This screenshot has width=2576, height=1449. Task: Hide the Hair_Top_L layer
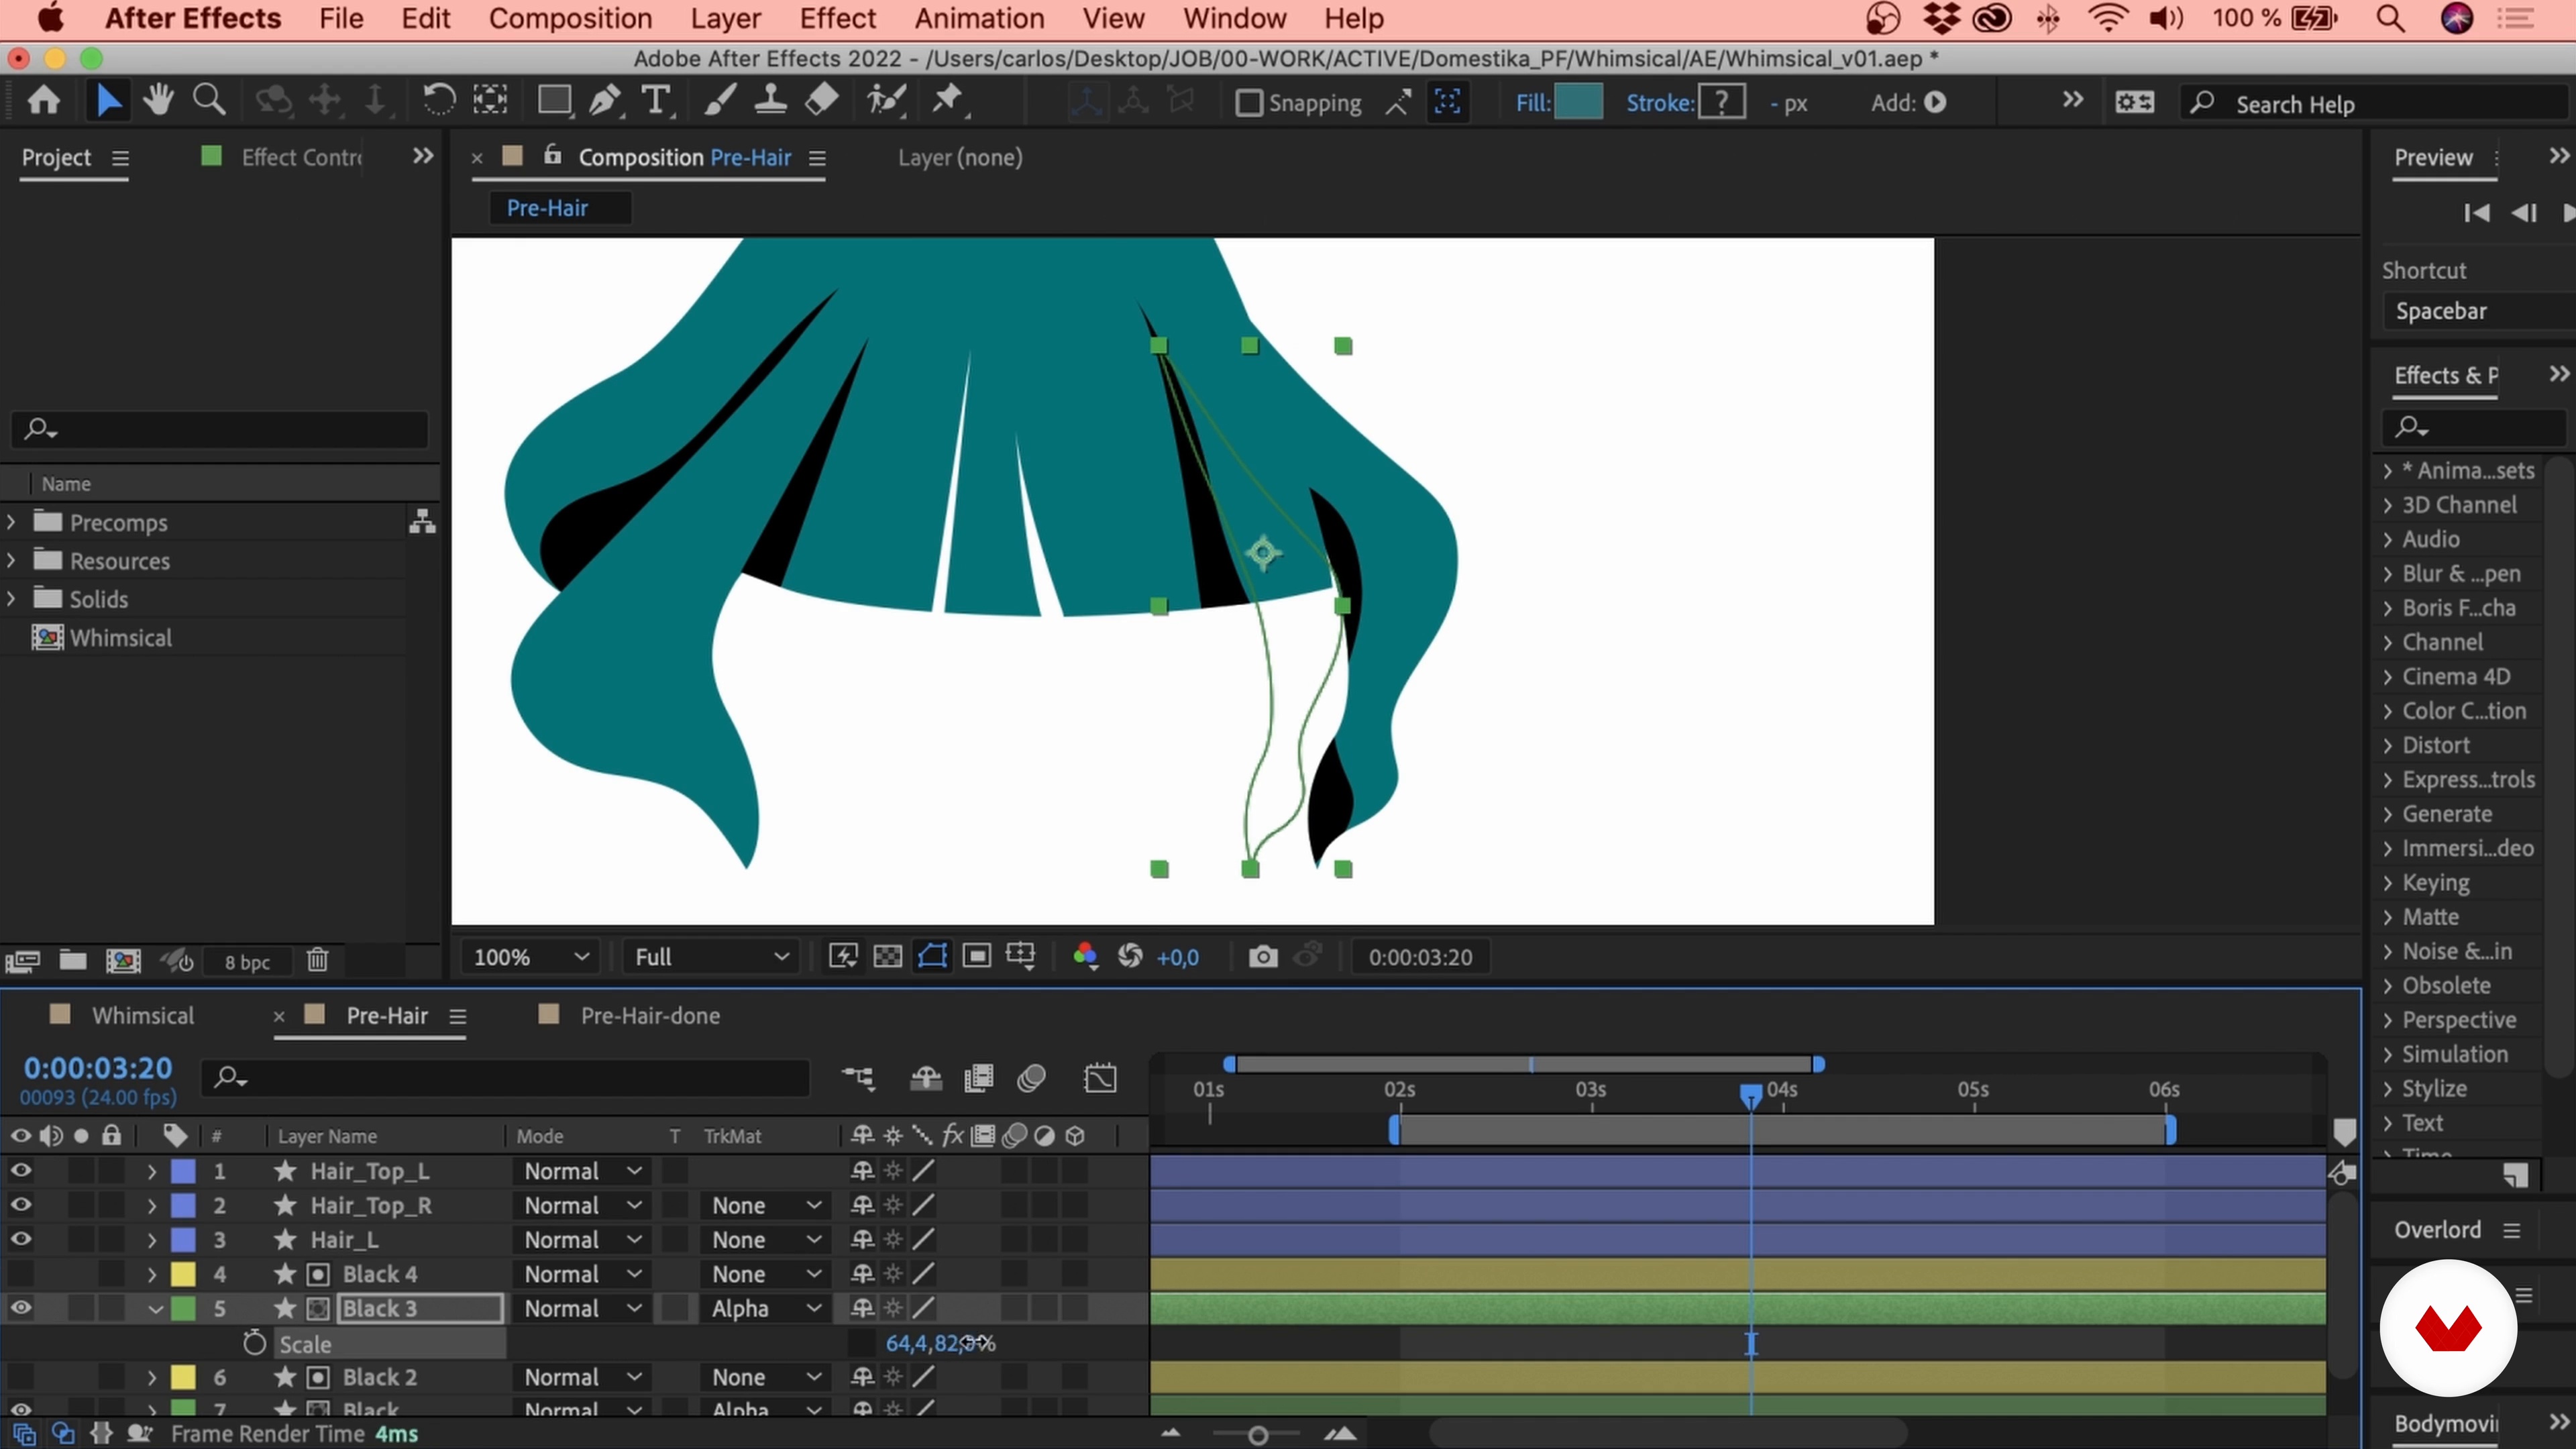tap(20, 1171)
